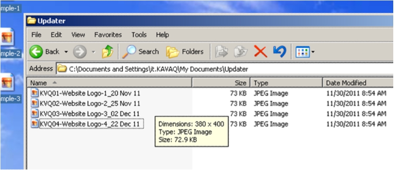Click the Address bar path field

point(224,69)
